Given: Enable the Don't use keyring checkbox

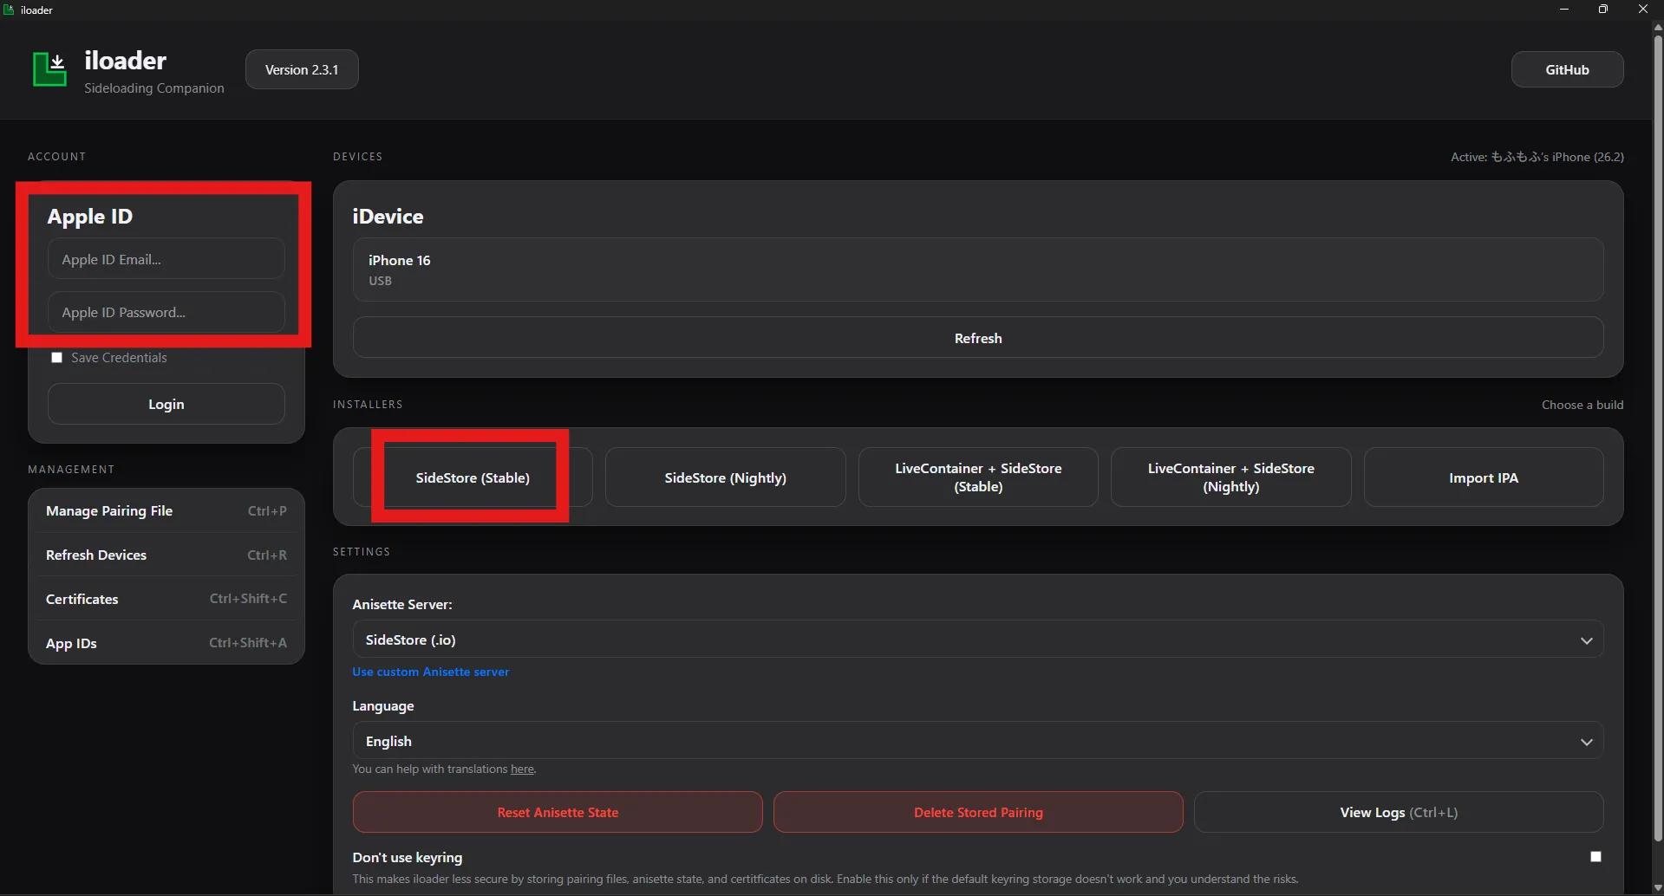Looking at the screenshot, I should click(x=1595, y=857).
